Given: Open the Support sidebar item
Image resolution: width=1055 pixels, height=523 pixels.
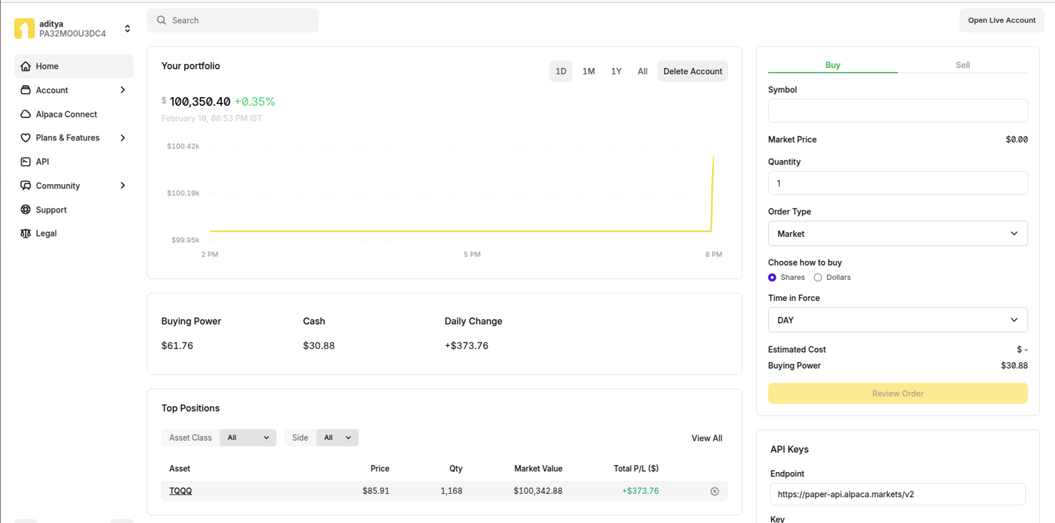Looking at the screenshot, I should click(x=73, y=210).
